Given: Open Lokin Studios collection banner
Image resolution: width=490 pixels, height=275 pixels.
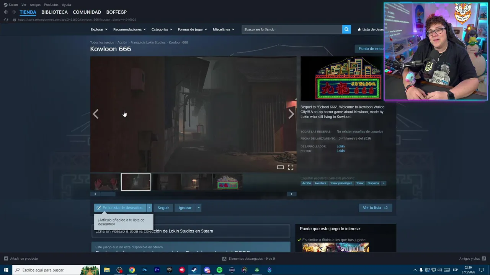Looking at the screenshot, I should [191, 231].
